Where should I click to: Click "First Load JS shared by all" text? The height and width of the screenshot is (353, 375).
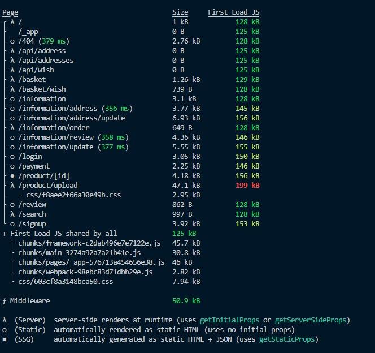[x=64, y=234]
